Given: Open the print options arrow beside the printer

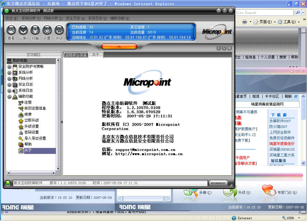Looking at the screenshot, I should click(x=250, y=22).
